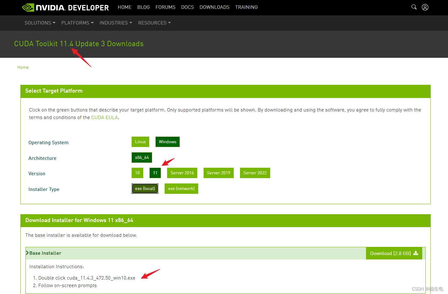
Task: Select Windows version 10
Action: pyautogui.click(x=137, y=173)
